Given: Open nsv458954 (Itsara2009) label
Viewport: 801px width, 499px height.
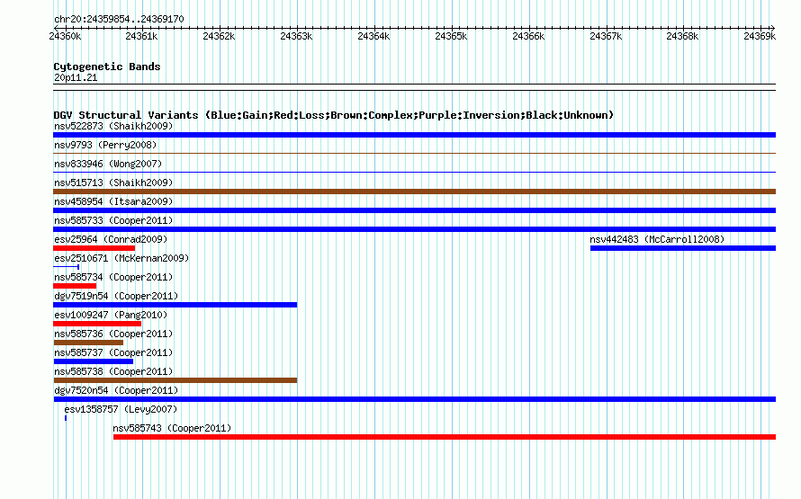Looking at the screenshot, I should [x=113, y=201].
